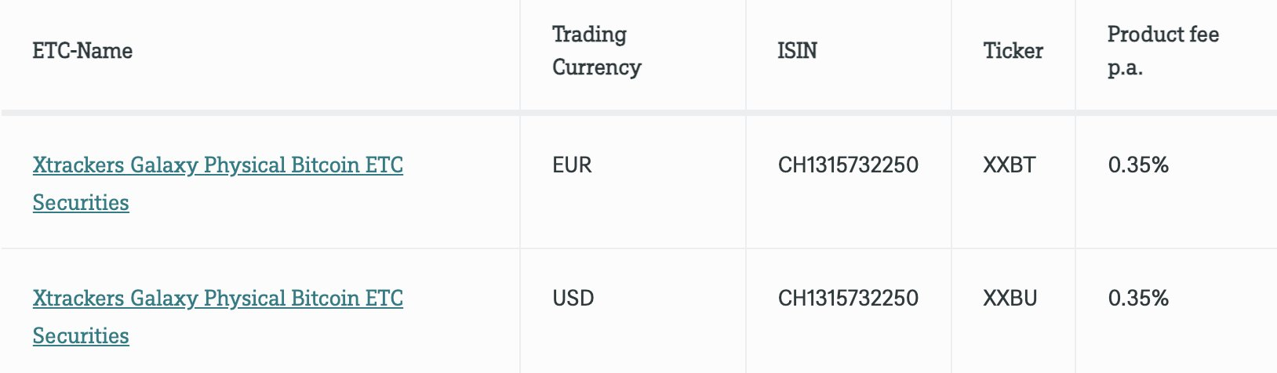
Task: Click the Ticker column header
Action: [1013, 51]
